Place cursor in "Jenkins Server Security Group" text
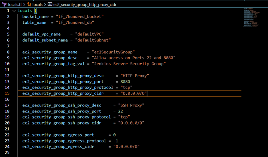 pos(129,64)
